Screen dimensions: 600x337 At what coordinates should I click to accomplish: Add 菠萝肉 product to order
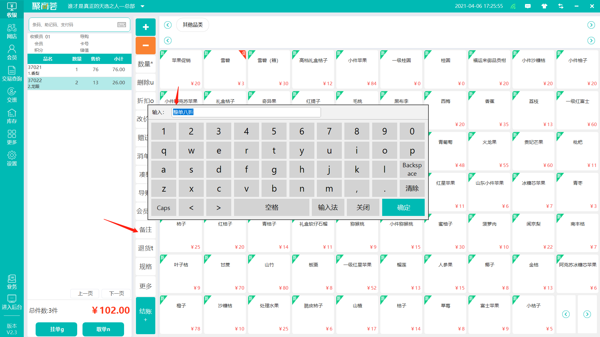point(489,233)
